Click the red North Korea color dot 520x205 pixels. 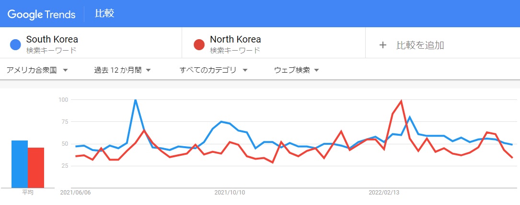click(x=199, y=44)
